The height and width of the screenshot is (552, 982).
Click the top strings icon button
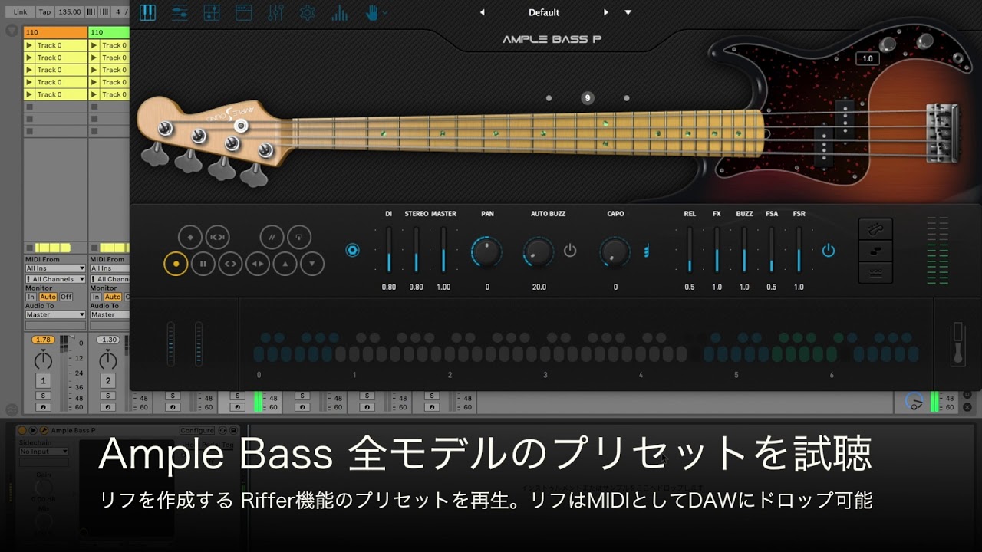875,228
